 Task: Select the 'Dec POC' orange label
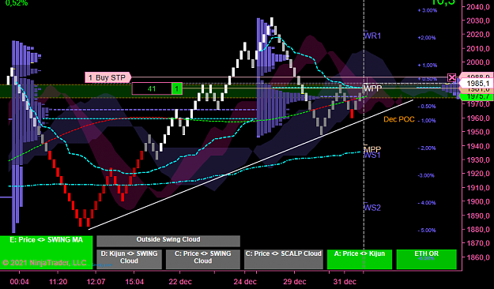pyautogui.click(x=399, y=119)
